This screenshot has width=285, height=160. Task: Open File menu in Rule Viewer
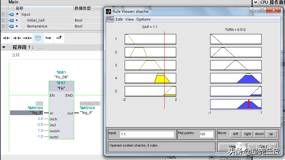click(110, 19)
